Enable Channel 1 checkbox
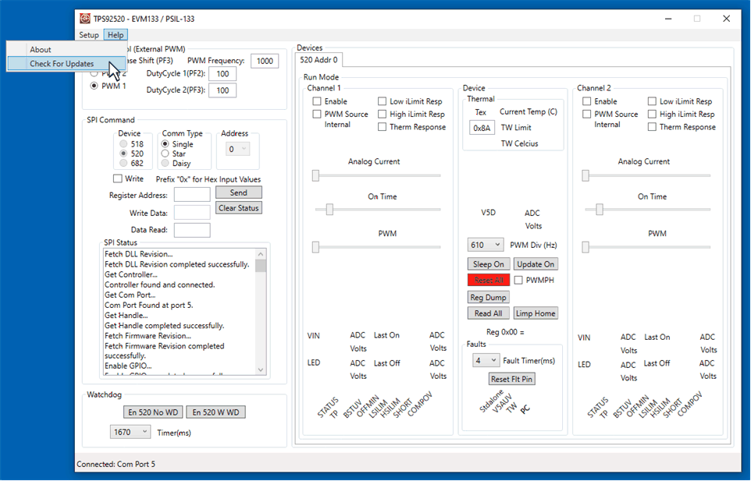 317,101
